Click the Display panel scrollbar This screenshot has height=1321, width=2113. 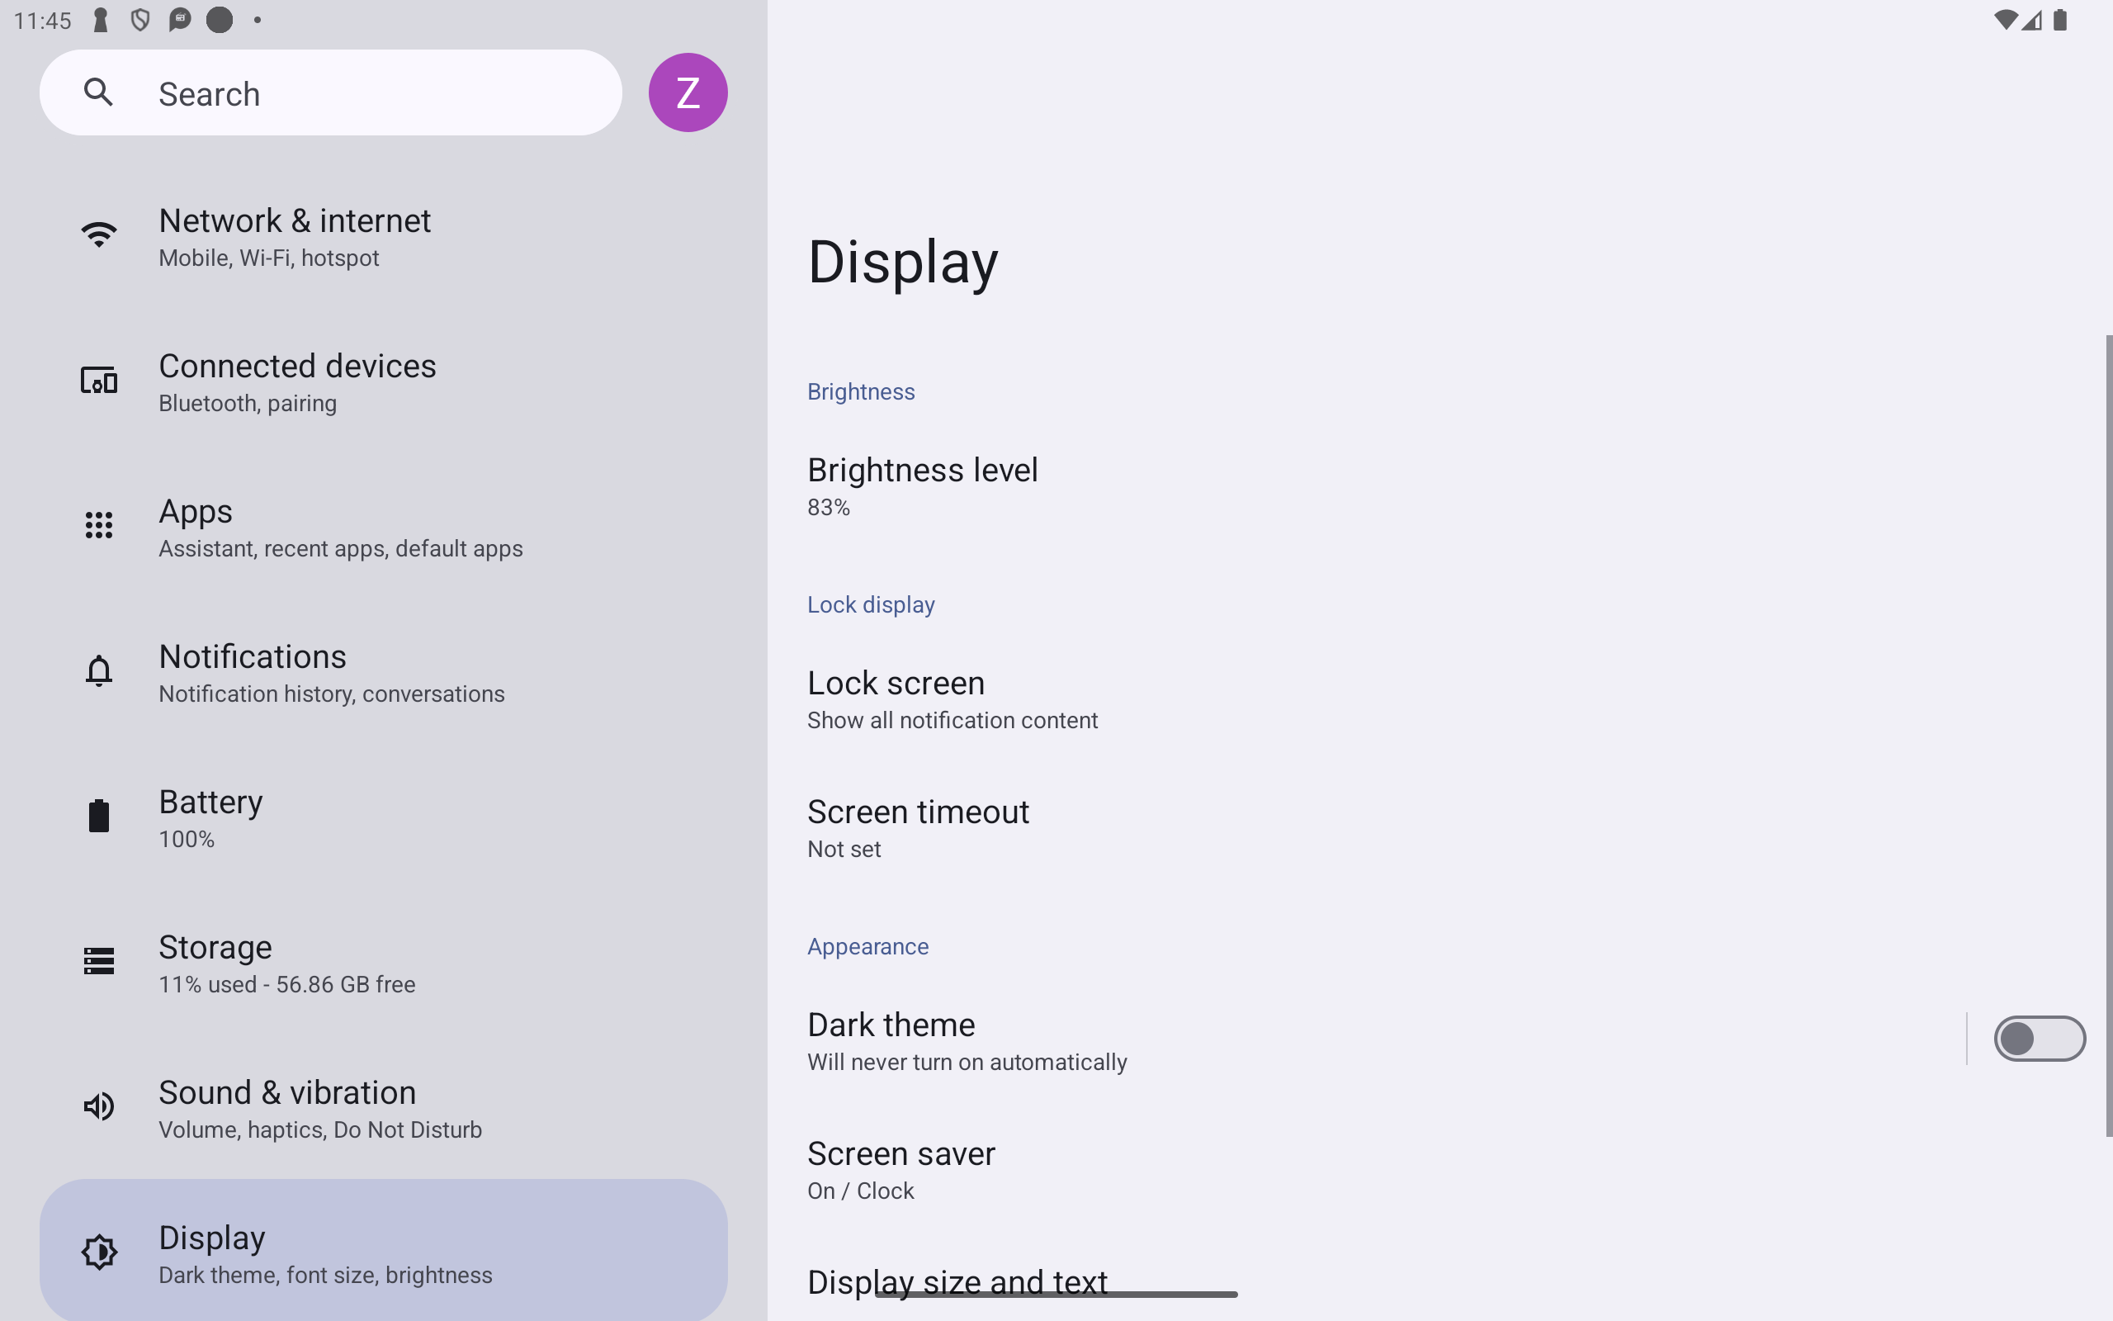coord(2109,735)
